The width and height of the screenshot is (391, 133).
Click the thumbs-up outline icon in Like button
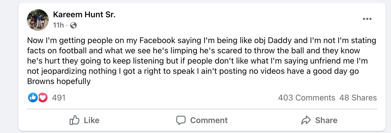click(x=74, y=120)
